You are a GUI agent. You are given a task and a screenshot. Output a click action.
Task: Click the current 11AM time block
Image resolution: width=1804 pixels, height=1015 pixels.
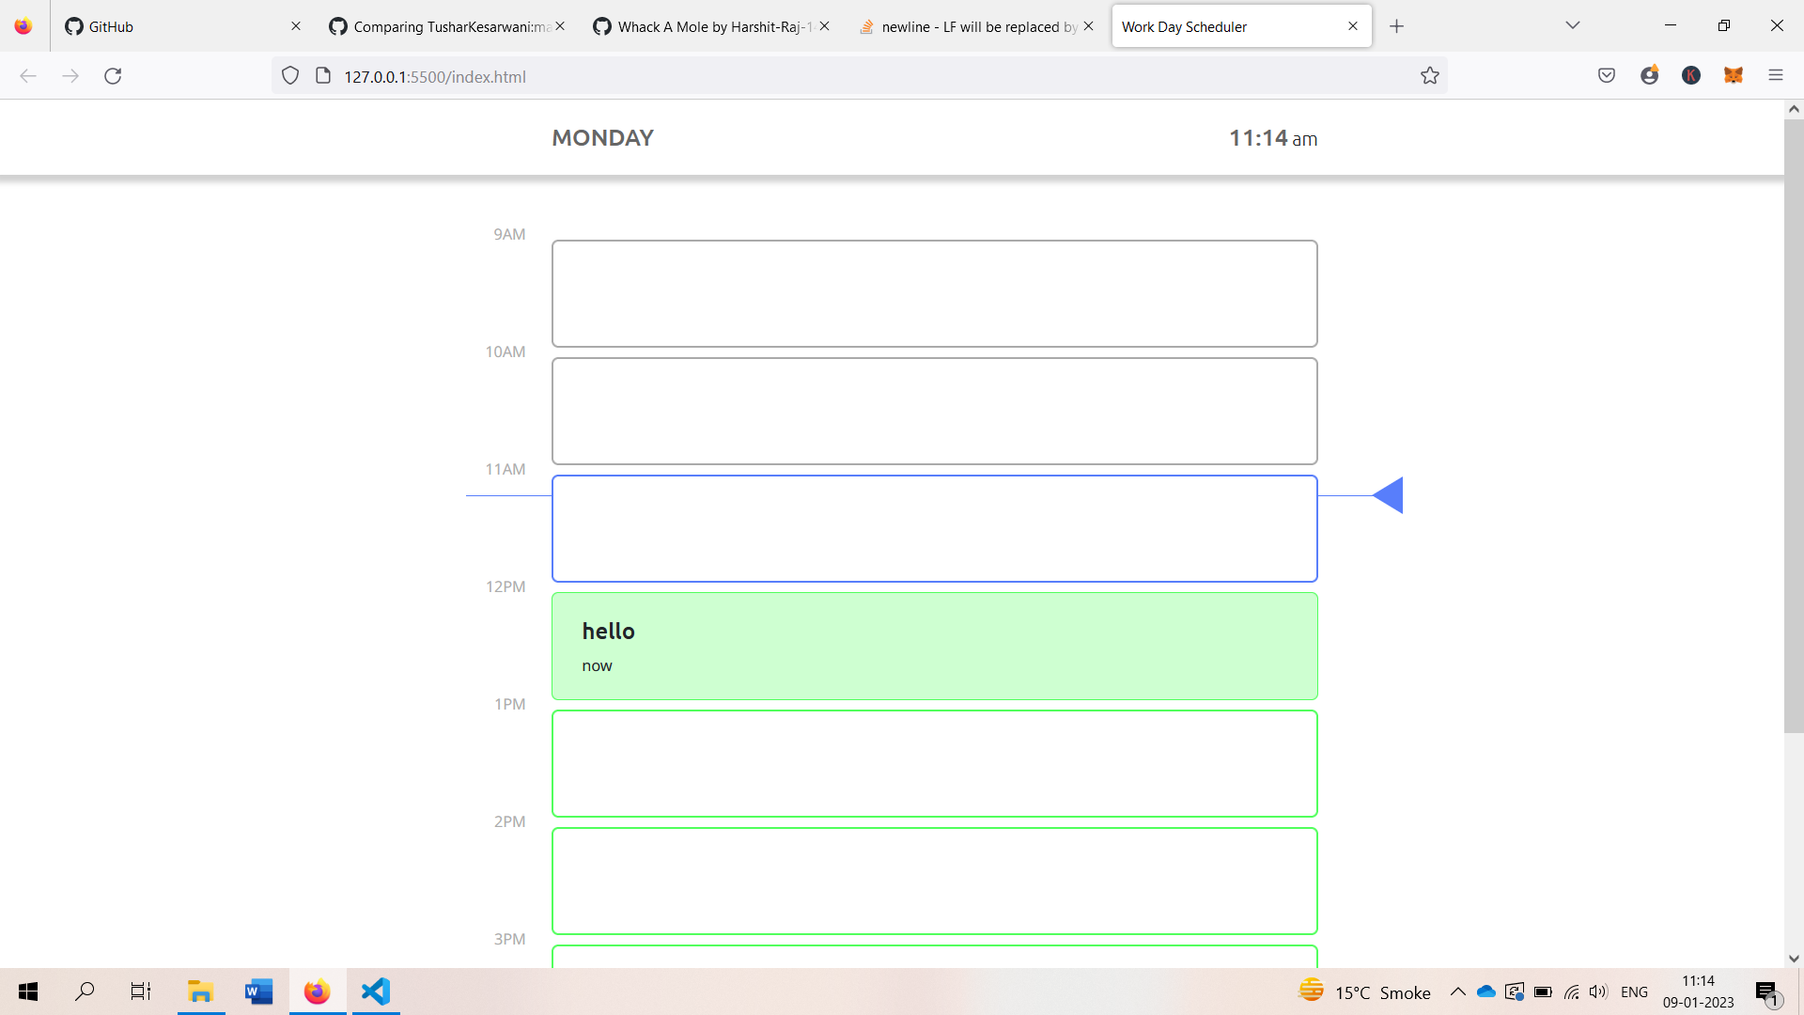(x=935, y=528)
